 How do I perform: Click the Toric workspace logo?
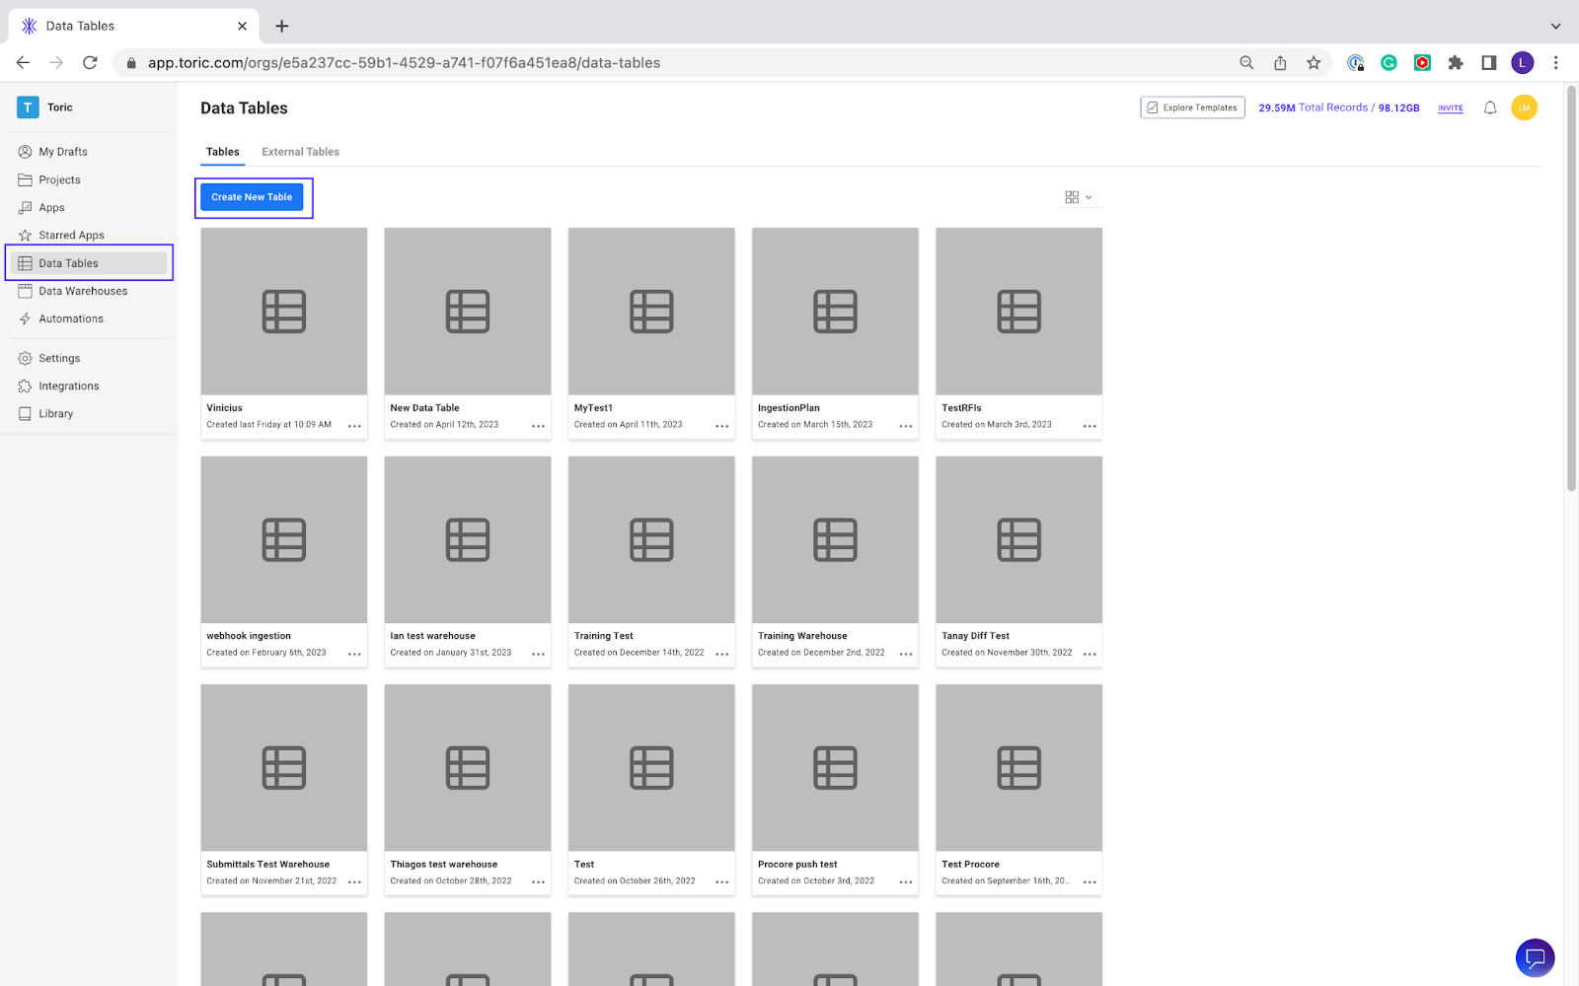point(28,107)
